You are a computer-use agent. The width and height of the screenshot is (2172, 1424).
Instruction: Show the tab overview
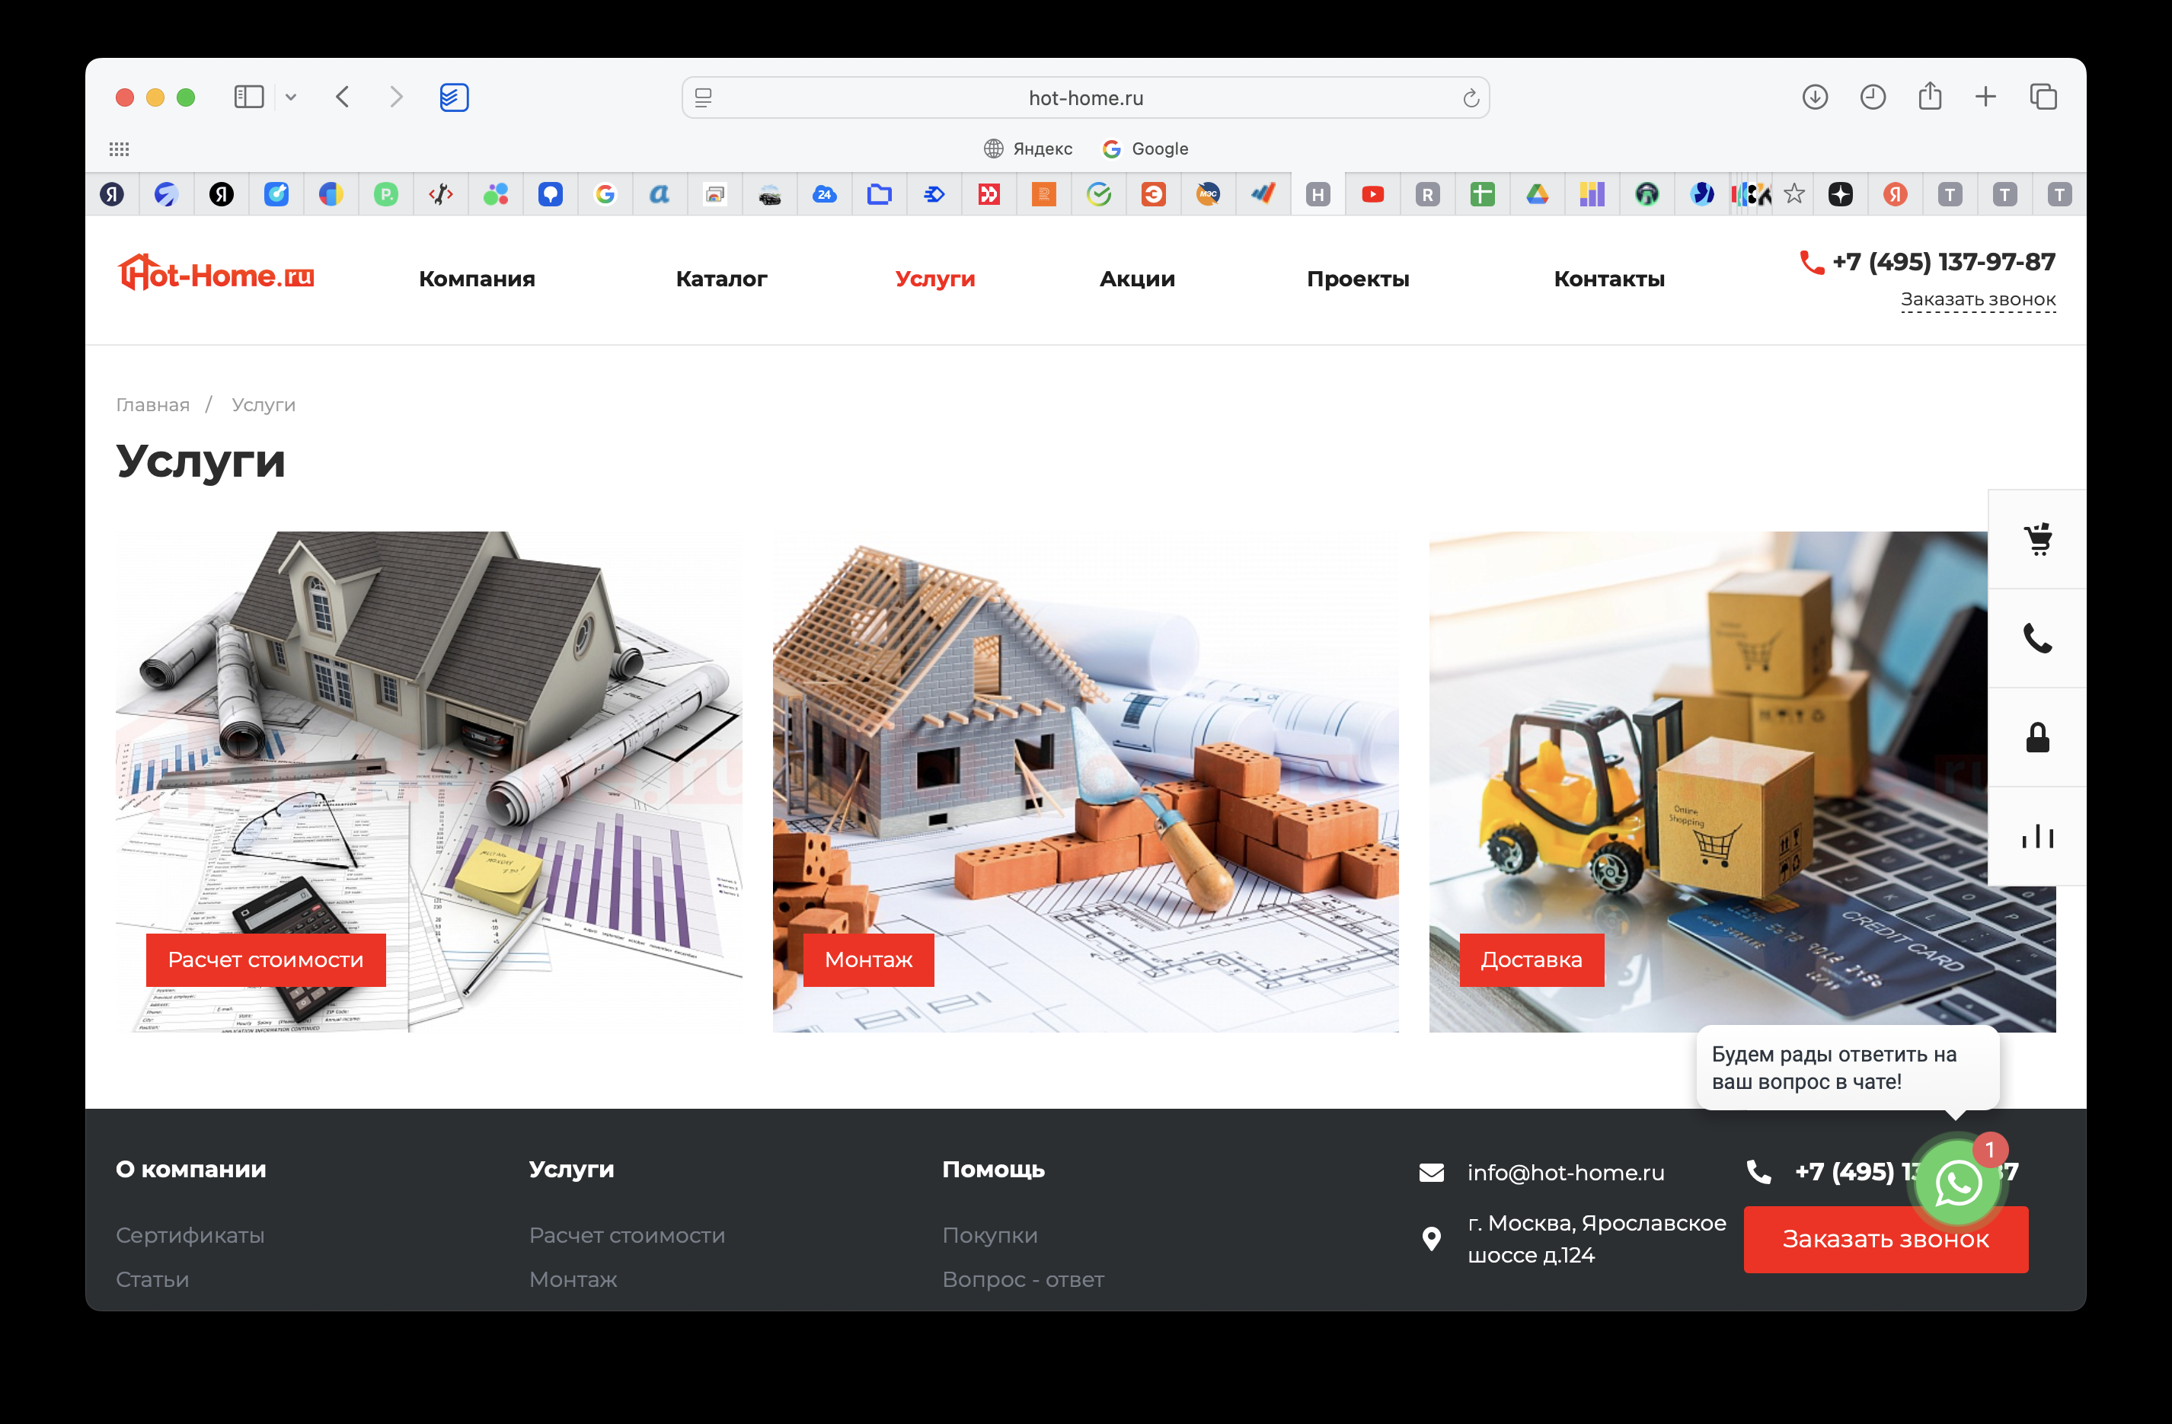click(x=2043, y=97)
